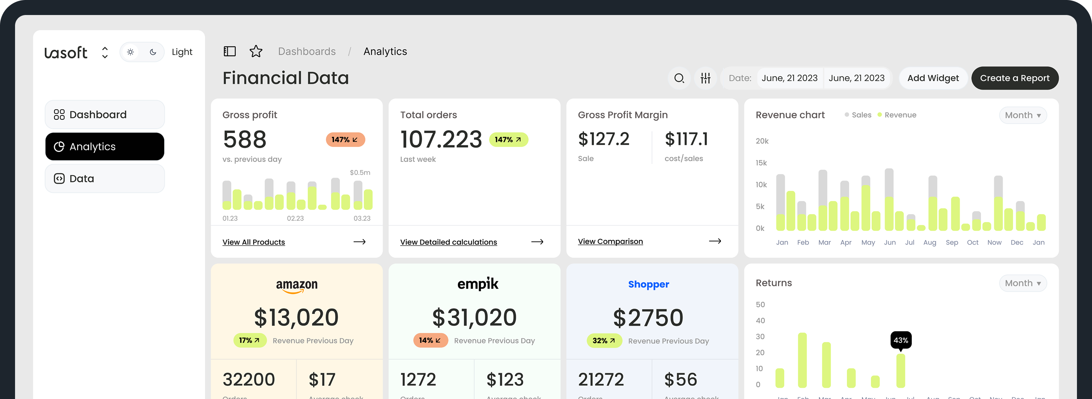Click the 43% Returns chart bar
Image resolution: width=1092 pixels, height=399 pixels.
(900, 370)
